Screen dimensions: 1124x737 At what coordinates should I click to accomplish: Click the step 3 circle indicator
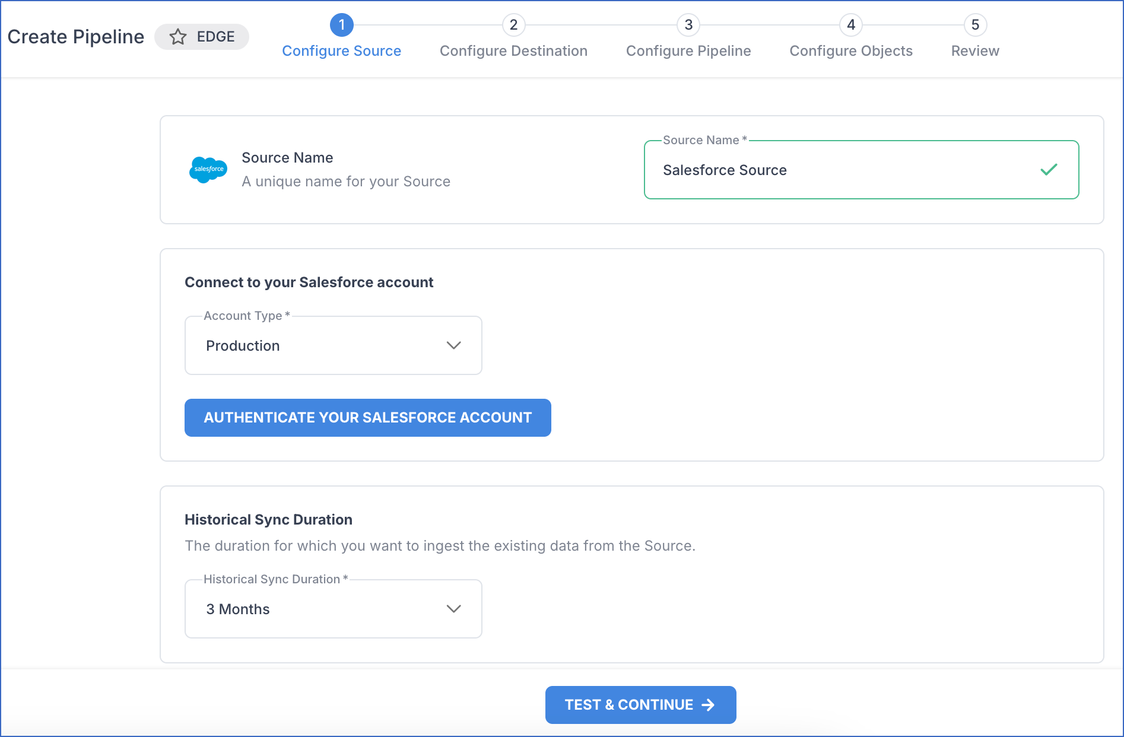(x=688, y=25)
